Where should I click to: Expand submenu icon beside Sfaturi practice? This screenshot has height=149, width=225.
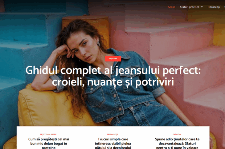tap(202, 7)
